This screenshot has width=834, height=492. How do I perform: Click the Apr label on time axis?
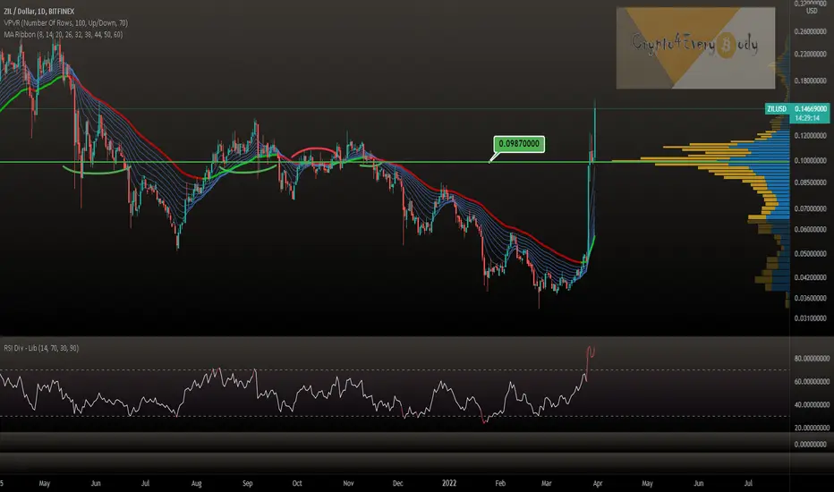point(597,481)
